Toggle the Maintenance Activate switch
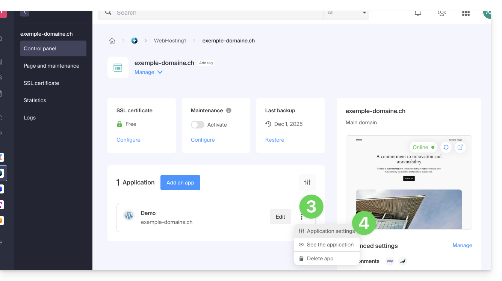This screenshot has height=281, width=502. click(x=198, y=125)
